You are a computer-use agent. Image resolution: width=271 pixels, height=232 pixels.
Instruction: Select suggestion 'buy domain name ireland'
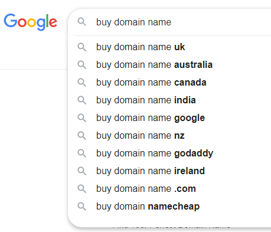coord(169,171)
